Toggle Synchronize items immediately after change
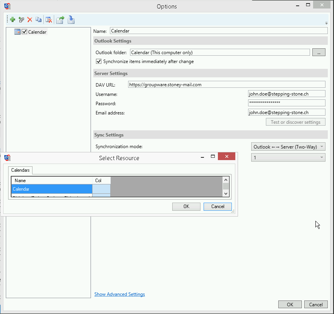Image resolution: width=334 pixels, height=314 pixels. pyautogui.click(x=99, y=61)
